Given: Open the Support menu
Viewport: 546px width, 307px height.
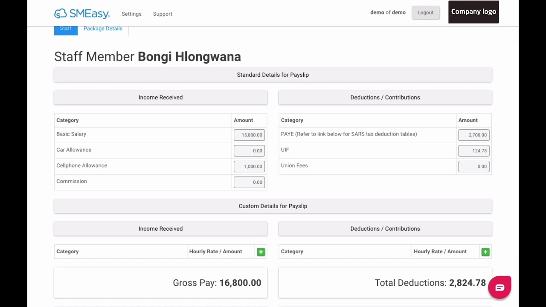Looking at the screenshot, I should point(163,14).
